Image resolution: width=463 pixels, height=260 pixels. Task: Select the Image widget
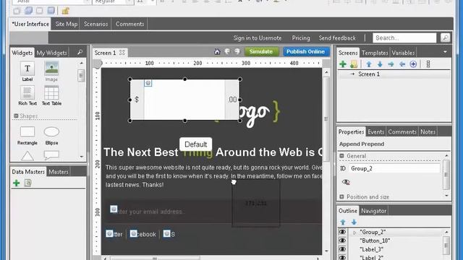coord(51,71)
